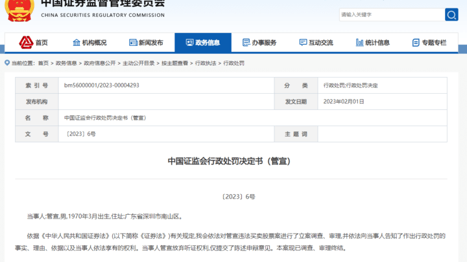Click the document number 〔2023〕6号 in the table

coord(80,134)
